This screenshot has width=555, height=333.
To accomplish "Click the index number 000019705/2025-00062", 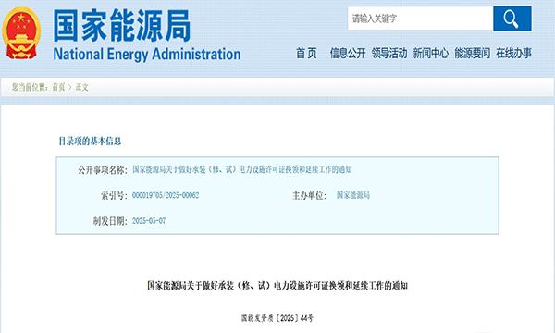I will [166, 195].
